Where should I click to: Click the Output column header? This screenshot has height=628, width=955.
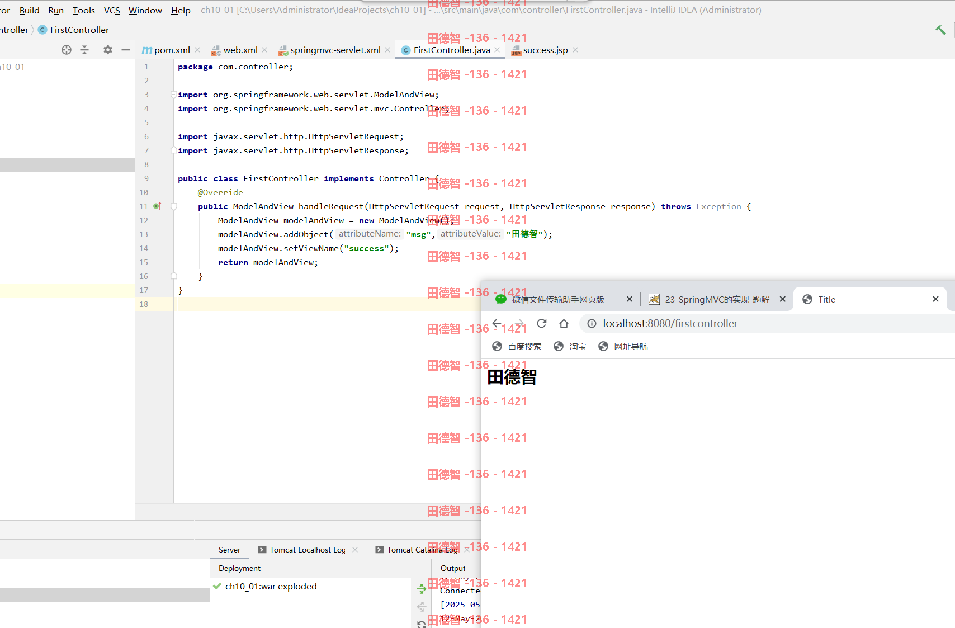[x=453, y=568]
